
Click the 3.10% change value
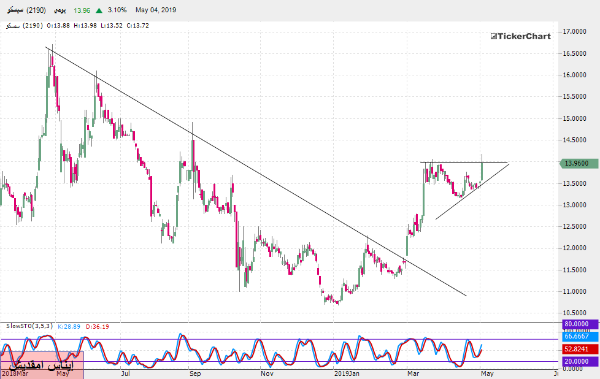[x=118, y=10]
